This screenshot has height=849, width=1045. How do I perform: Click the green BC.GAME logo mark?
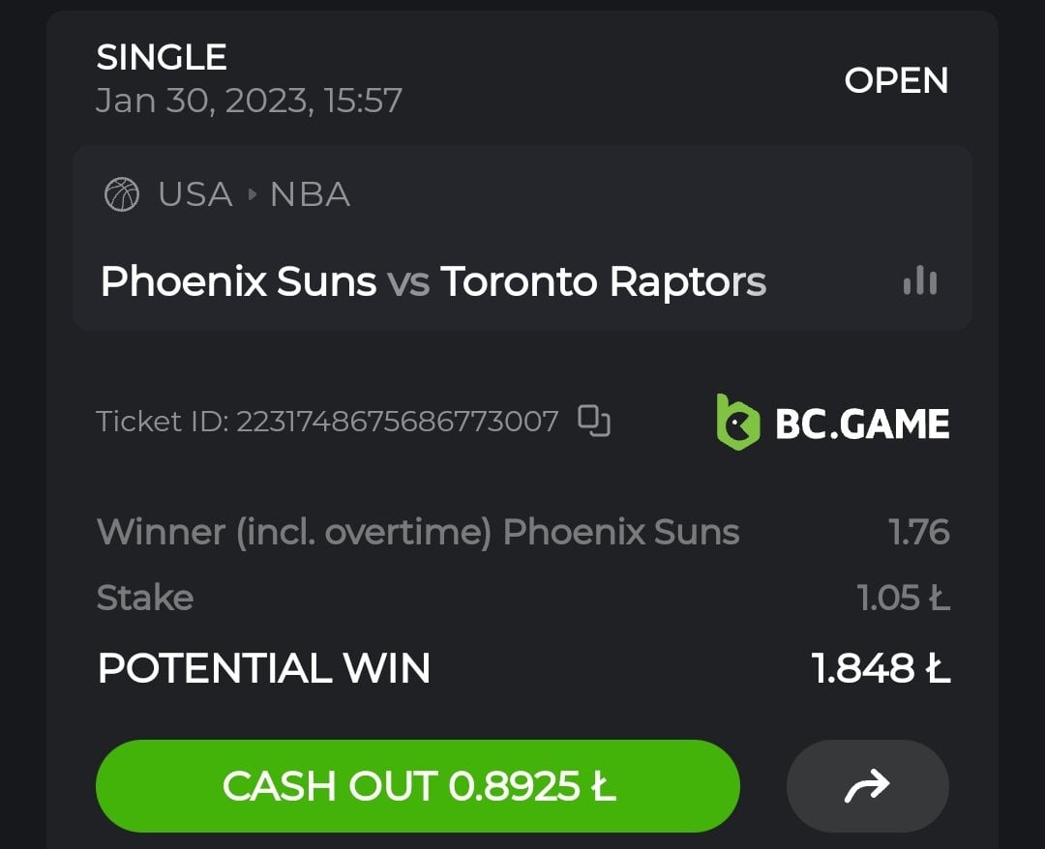[x=737, y=422]
